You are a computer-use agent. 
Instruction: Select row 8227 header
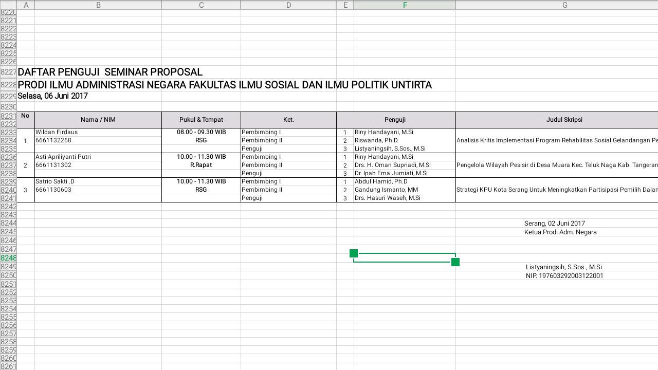[8, 72]
